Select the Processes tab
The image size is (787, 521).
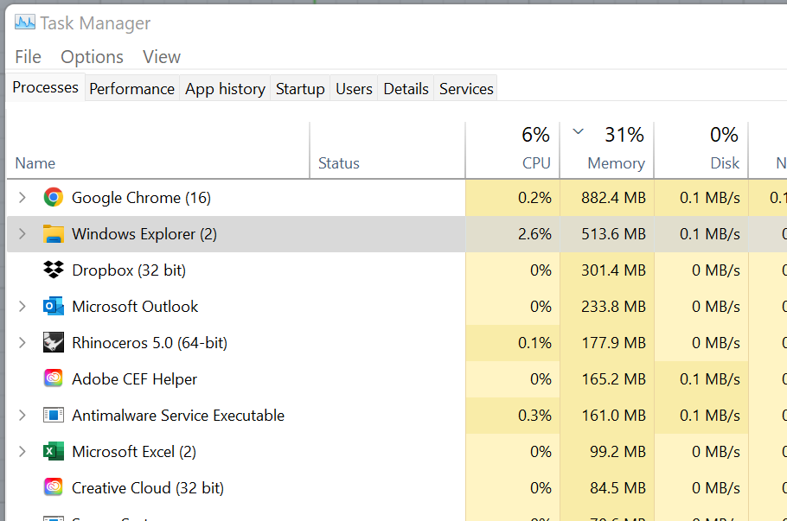point(46,87)
